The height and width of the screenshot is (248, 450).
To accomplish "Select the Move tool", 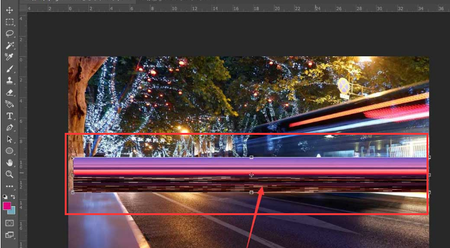I will click(10, 10).
